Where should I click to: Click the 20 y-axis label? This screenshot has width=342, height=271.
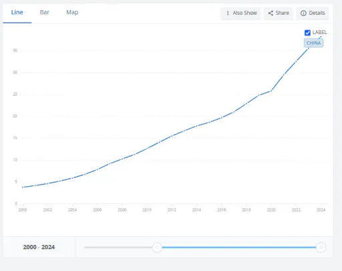point(15,116)
